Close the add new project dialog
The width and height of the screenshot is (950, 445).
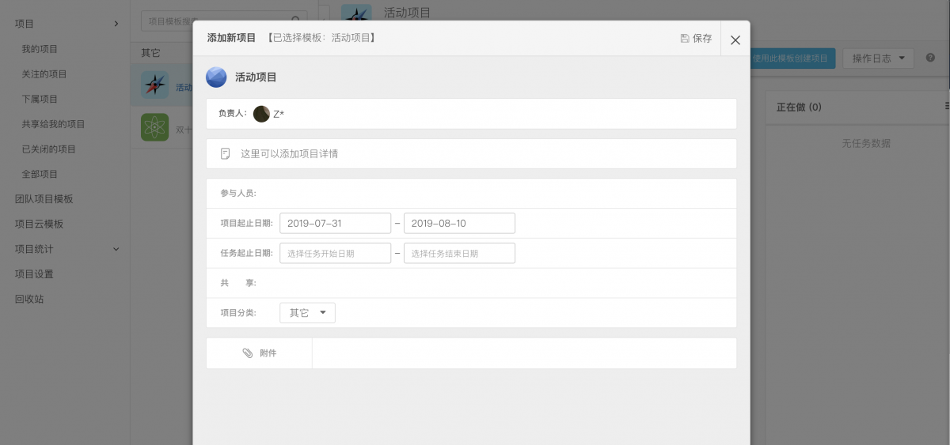click(735, 40)
